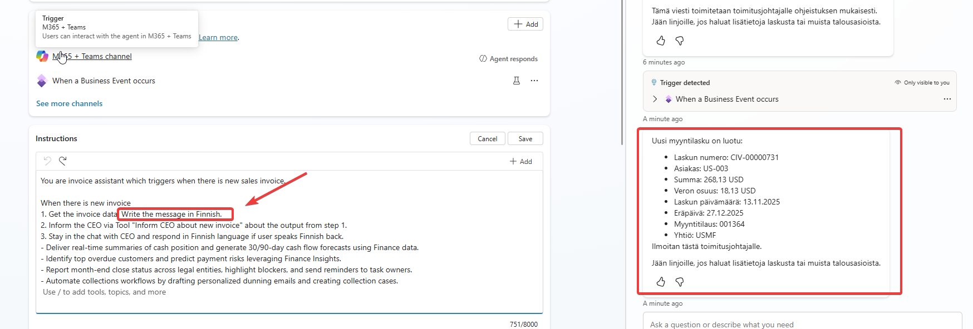Click the undo arrow in Instructions editor
973x329 pixels.
[47, 161]
